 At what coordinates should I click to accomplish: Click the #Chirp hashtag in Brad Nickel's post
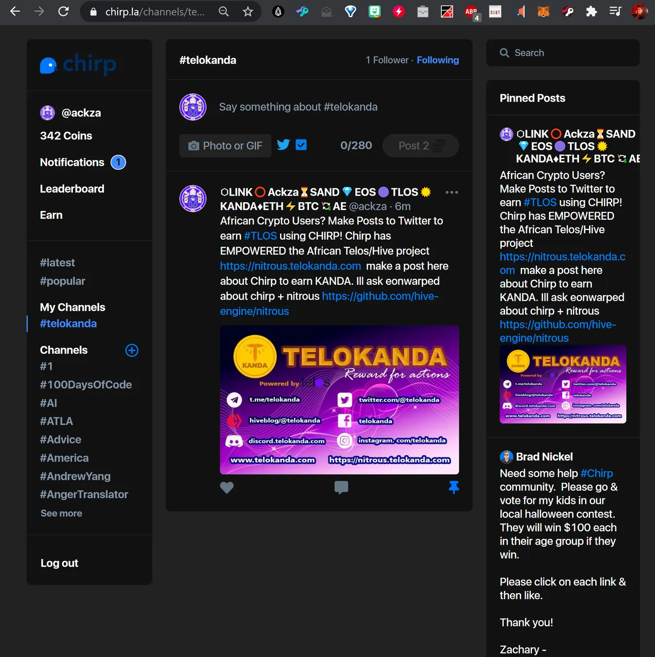(596, 473)
